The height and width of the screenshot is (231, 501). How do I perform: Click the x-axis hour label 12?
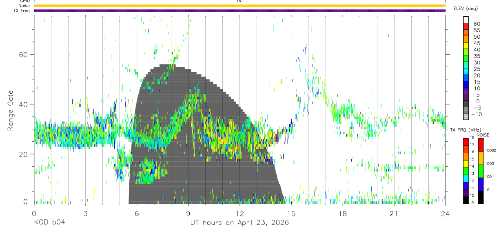[x=239, y=213]
